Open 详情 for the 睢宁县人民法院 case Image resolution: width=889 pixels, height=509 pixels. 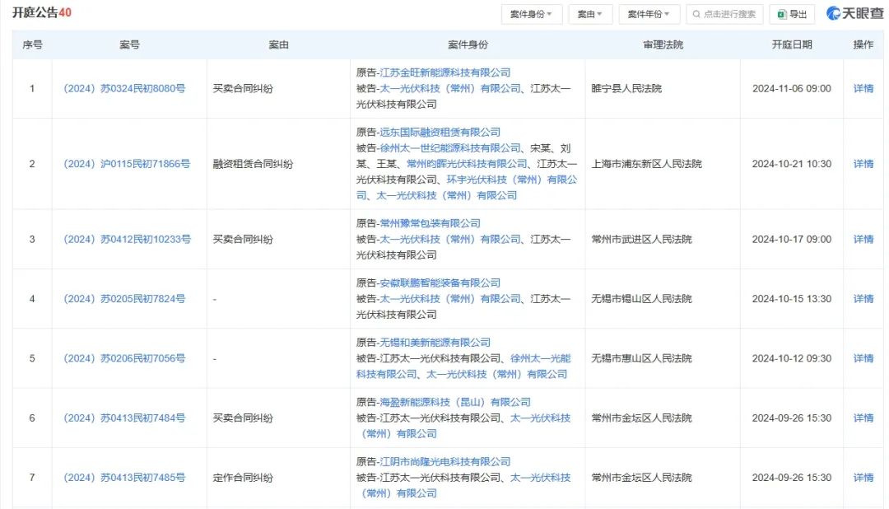point(863,89)
